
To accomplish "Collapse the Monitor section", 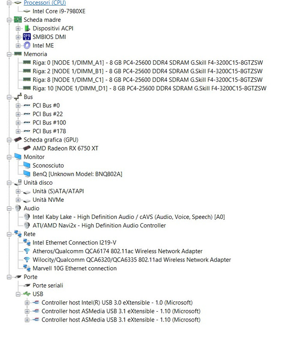I will click(9, 157).
